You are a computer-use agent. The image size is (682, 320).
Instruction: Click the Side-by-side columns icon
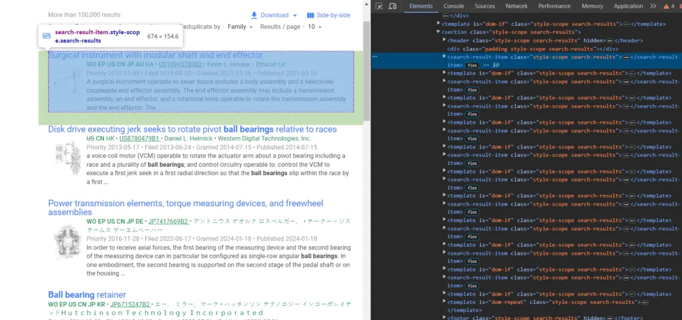[310, 15]
